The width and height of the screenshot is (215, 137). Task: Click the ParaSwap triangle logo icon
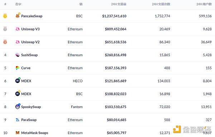18,120
